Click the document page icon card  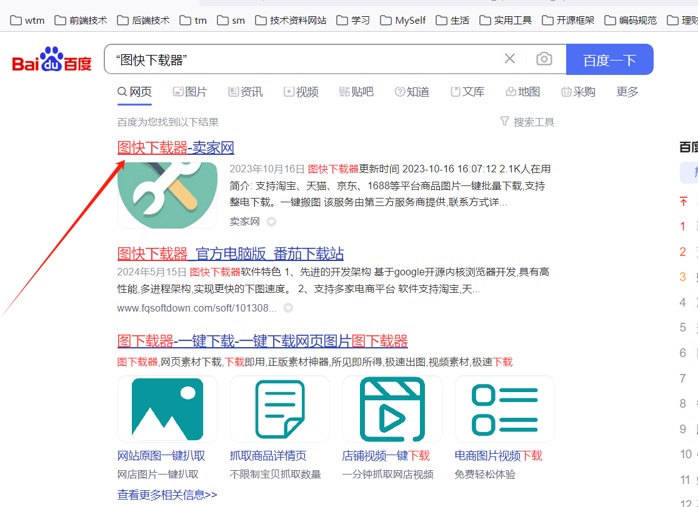(x=280, y=409)
